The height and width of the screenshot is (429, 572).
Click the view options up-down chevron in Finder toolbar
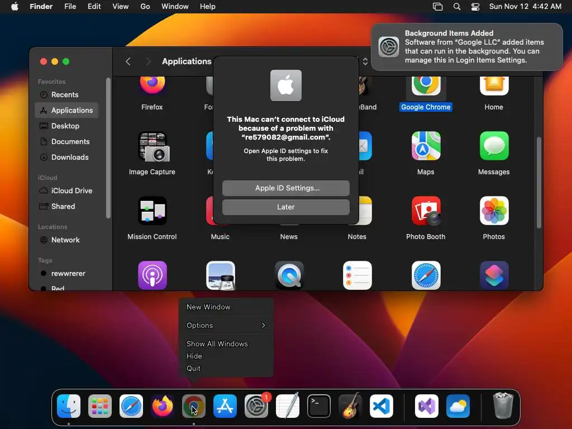pos(365,61)
